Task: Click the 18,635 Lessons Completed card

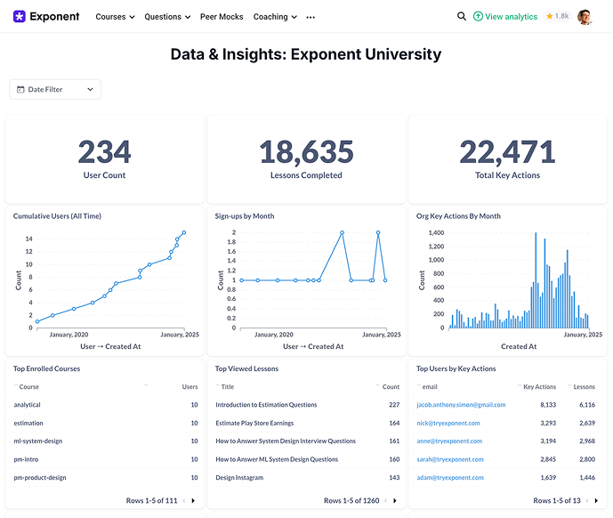Action: pyautogui.click(x=306, y=159)
